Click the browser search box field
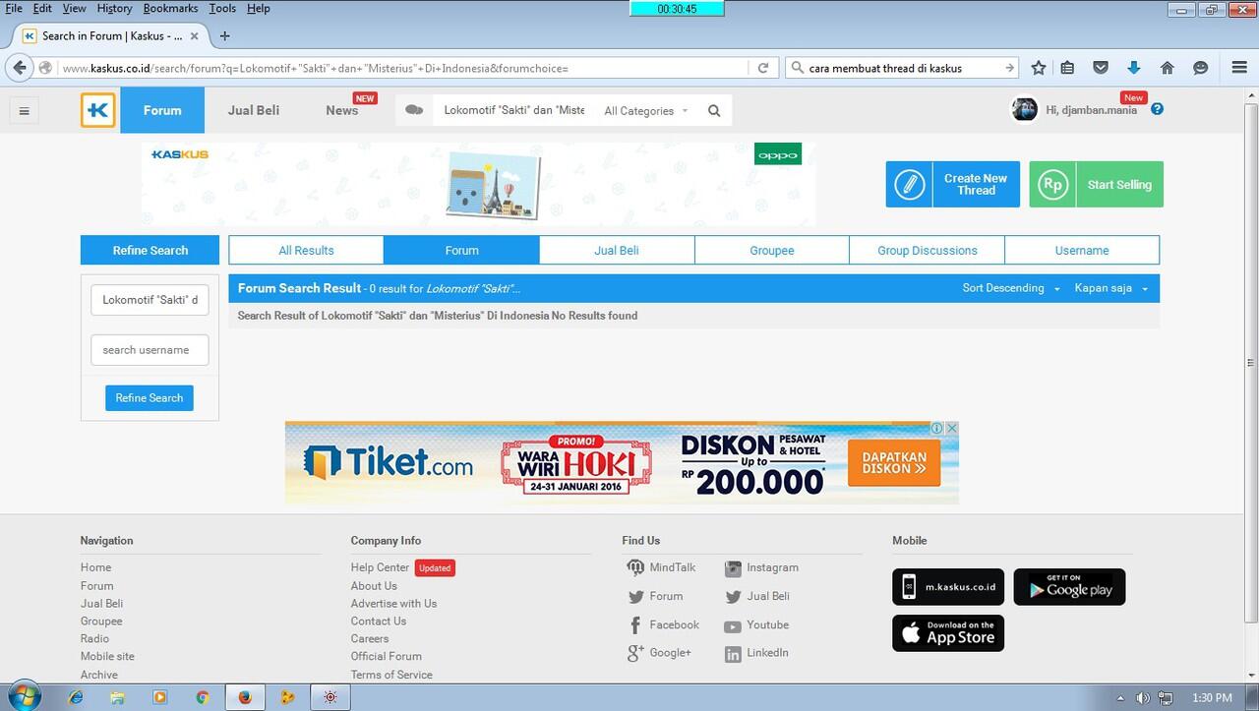 pos(903,68)
